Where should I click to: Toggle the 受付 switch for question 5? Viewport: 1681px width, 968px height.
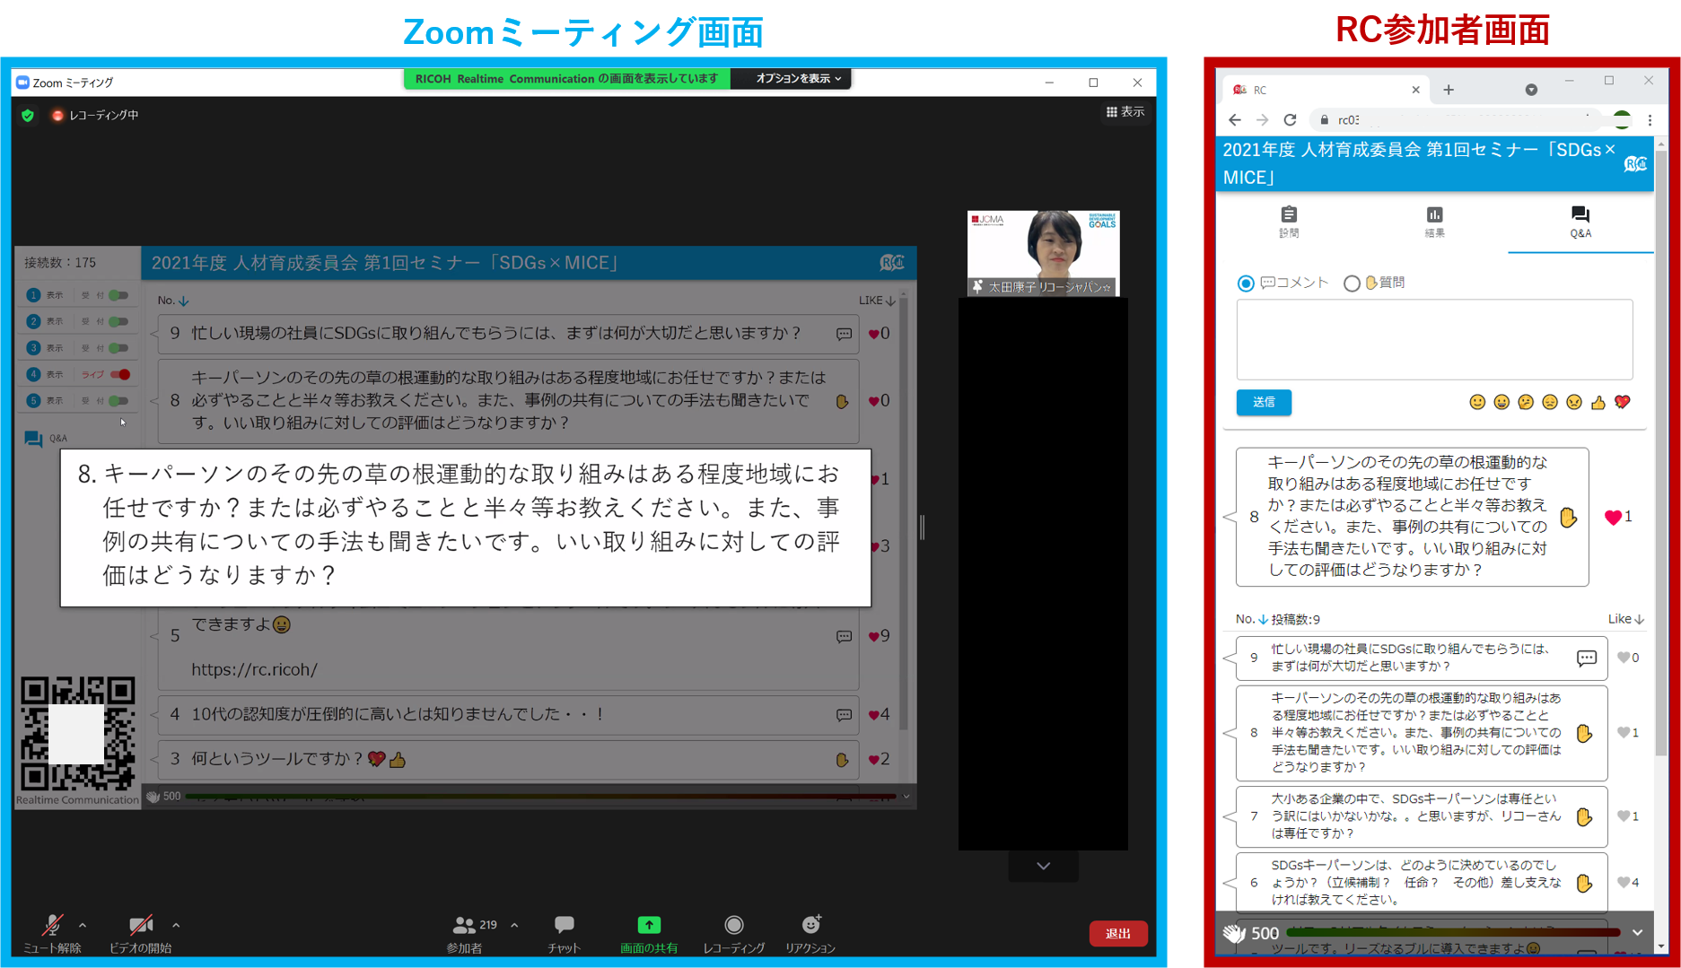[x=118, y=400]
